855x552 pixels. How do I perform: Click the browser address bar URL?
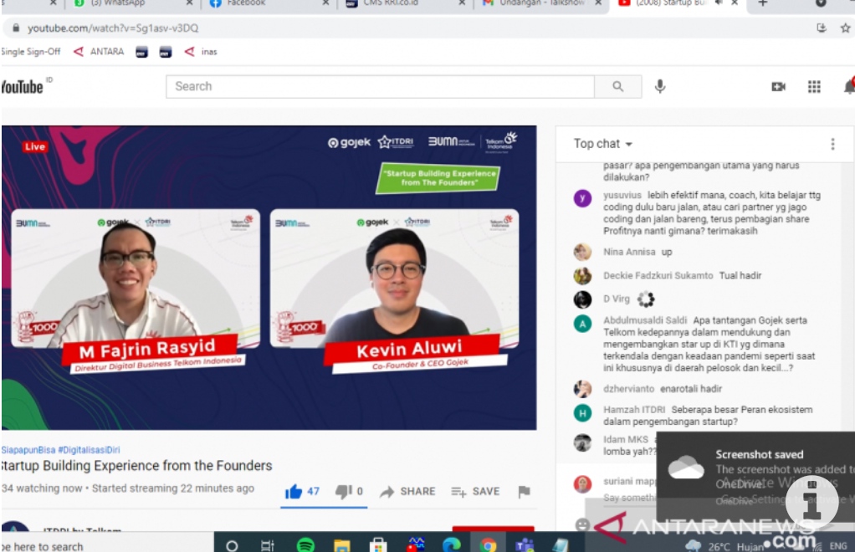tap(113, 28)
